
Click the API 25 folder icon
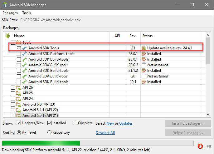18,93
